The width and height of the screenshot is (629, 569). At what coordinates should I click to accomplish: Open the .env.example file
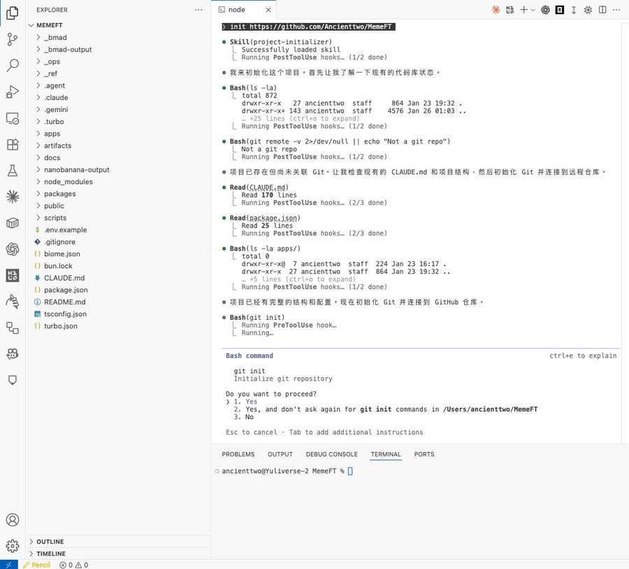coord(118,230)
